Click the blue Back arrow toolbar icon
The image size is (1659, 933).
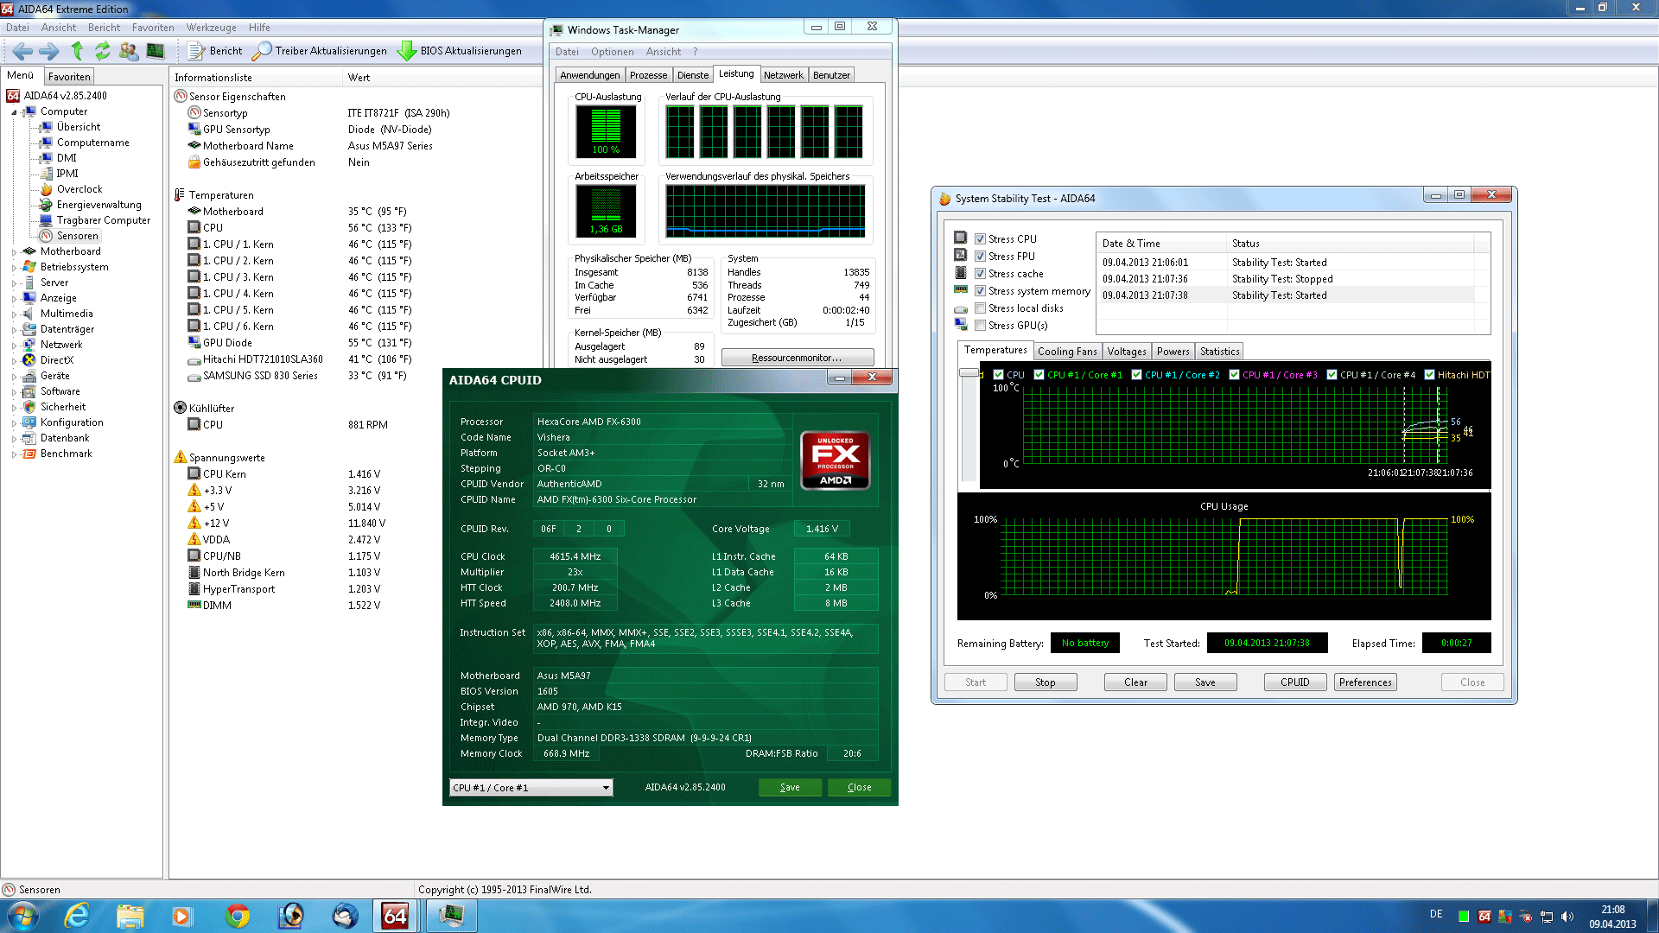22,51
